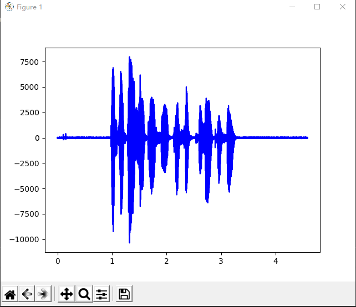Select the Pan axes tool
Viewport: 356px width, 307px height.
(x=67, y=294)
